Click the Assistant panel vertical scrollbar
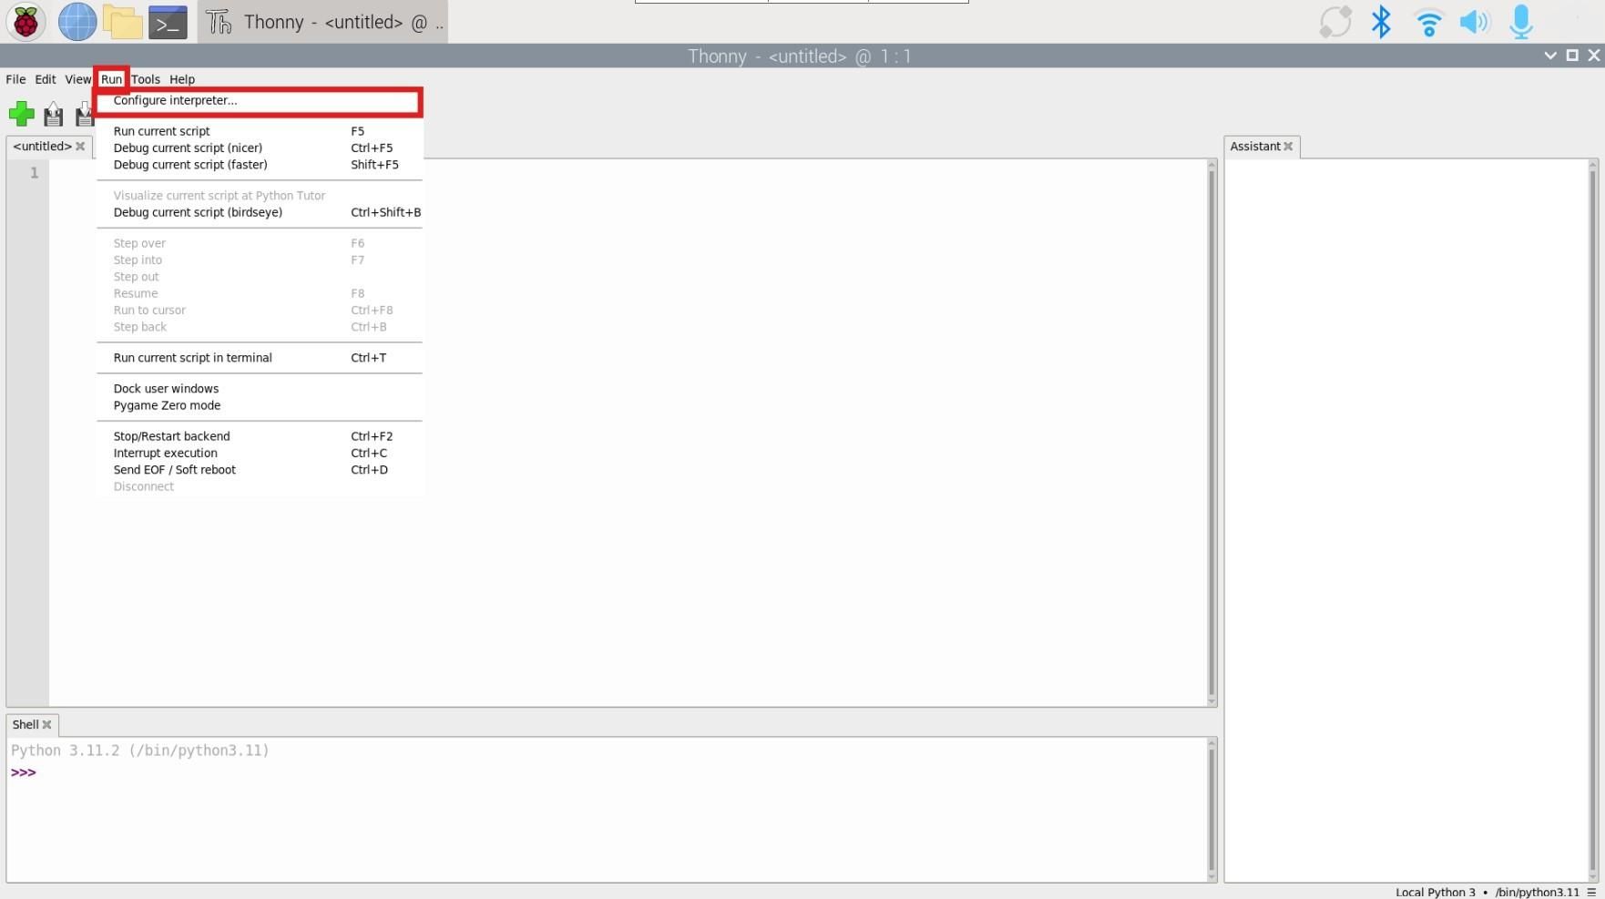1605x899 pixels. (x=1592, y=520)
